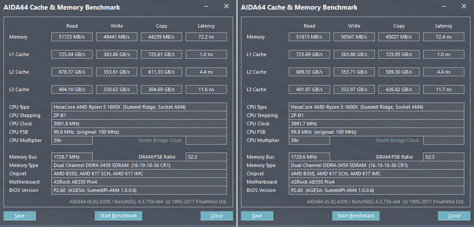474x227 pixels.
Task: Select the Memory Read field showing 51725 MB/s
Action: click(72, 37)
